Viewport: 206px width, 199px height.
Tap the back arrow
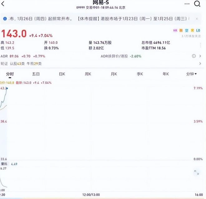coord(3,4)
